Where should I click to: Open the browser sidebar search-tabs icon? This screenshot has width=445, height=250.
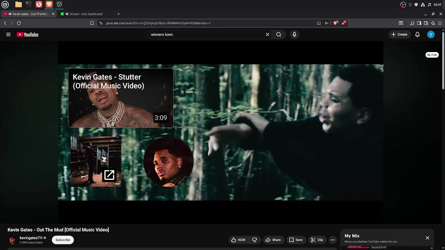(401, 23)
